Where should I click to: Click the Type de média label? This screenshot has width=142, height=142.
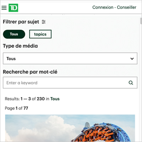(20, 46)
